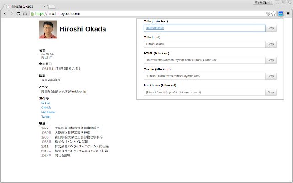Click the Title (plain text) field
The height and width of the screenshot is (183, 293).
[x=205, y=28]
